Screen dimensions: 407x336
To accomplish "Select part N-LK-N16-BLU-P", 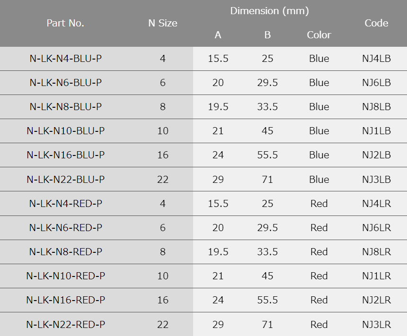I will 66,155.
